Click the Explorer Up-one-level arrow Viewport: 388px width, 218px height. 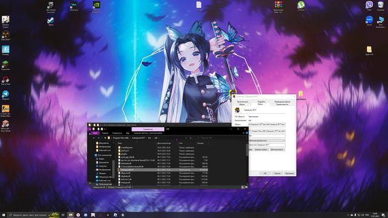click(105, 138)
